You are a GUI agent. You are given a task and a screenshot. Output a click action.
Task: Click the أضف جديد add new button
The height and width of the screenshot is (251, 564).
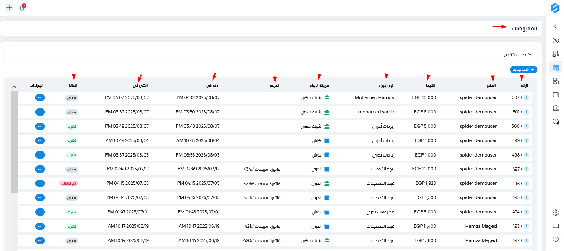[x=524, y=69]
